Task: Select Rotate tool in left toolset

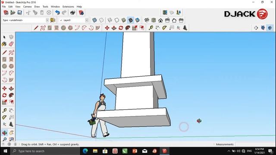Action: point(4,95)
